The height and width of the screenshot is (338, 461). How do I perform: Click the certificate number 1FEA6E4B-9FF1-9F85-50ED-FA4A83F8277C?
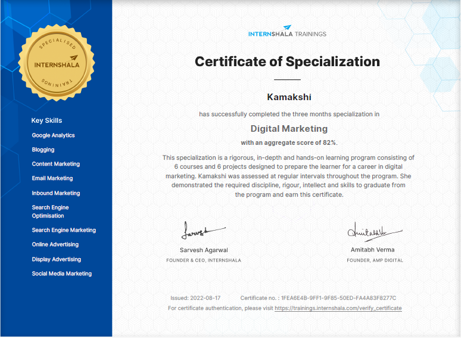pyautogui.click(x=338, y=298)
